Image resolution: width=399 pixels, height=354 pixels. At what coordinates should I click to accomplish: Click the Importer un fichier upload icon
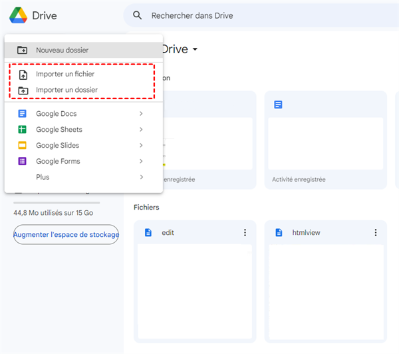(22, 75)
